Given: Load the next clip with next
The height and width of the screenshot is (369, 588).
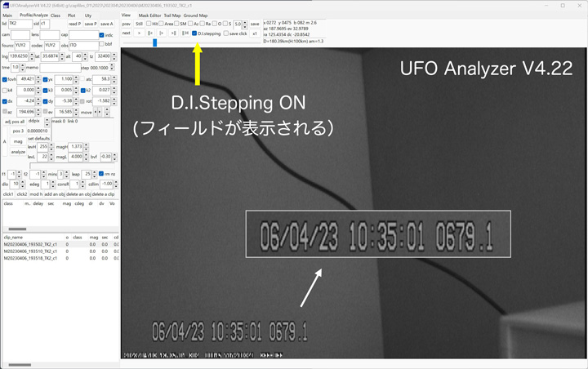Looking at the screenshot, I should coord(127,33).
